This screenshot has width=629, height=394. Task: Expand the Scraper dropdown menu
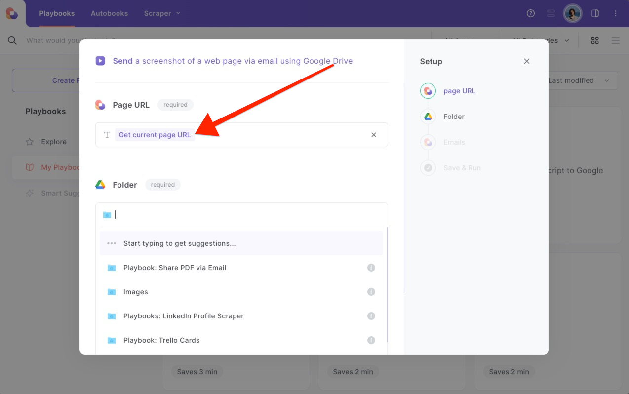tap(162, 13)
